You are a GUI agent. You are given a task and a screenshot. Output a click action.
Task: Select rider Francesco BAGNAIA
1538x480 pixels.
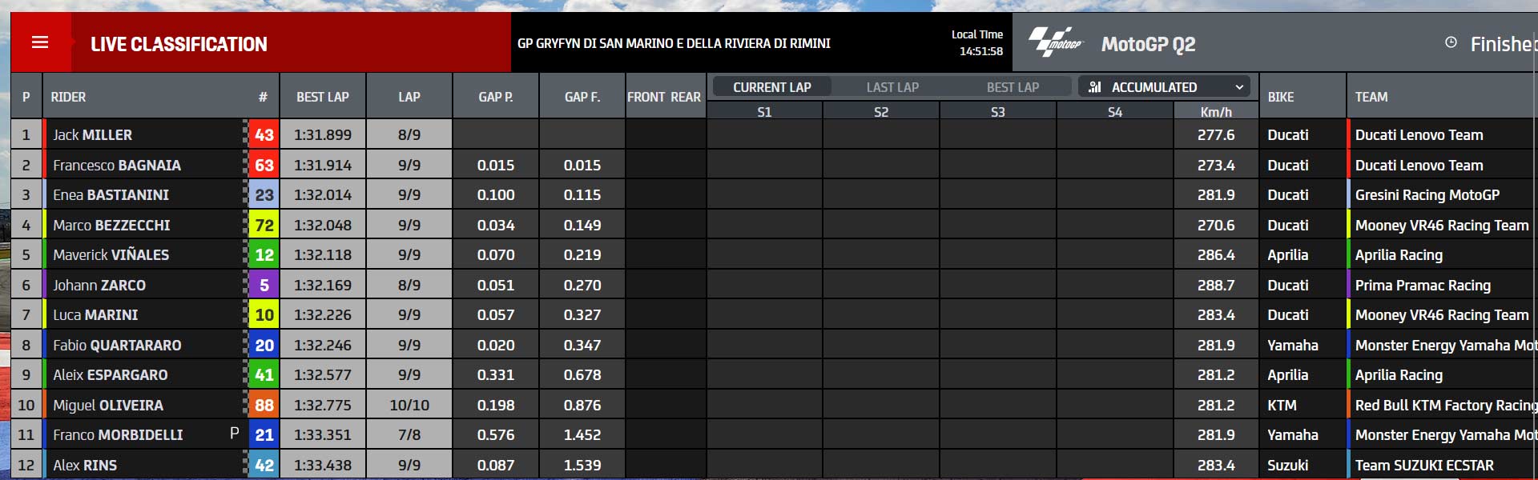coord(117,166)
